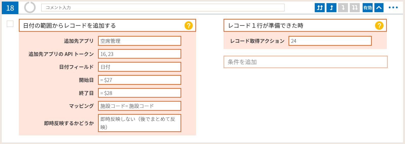Click the move-to-top double arrow icon
The height and width of the screenshot is (144, 405).
[320, 8]
